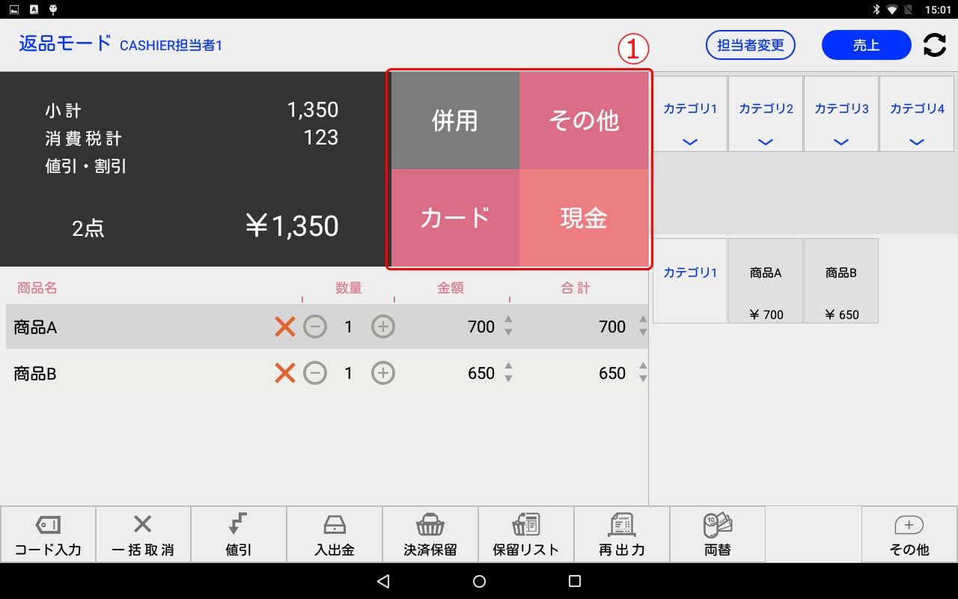Tap the sync refresh icon
This screenshot has height=599, width=958.
coord(934,45)
